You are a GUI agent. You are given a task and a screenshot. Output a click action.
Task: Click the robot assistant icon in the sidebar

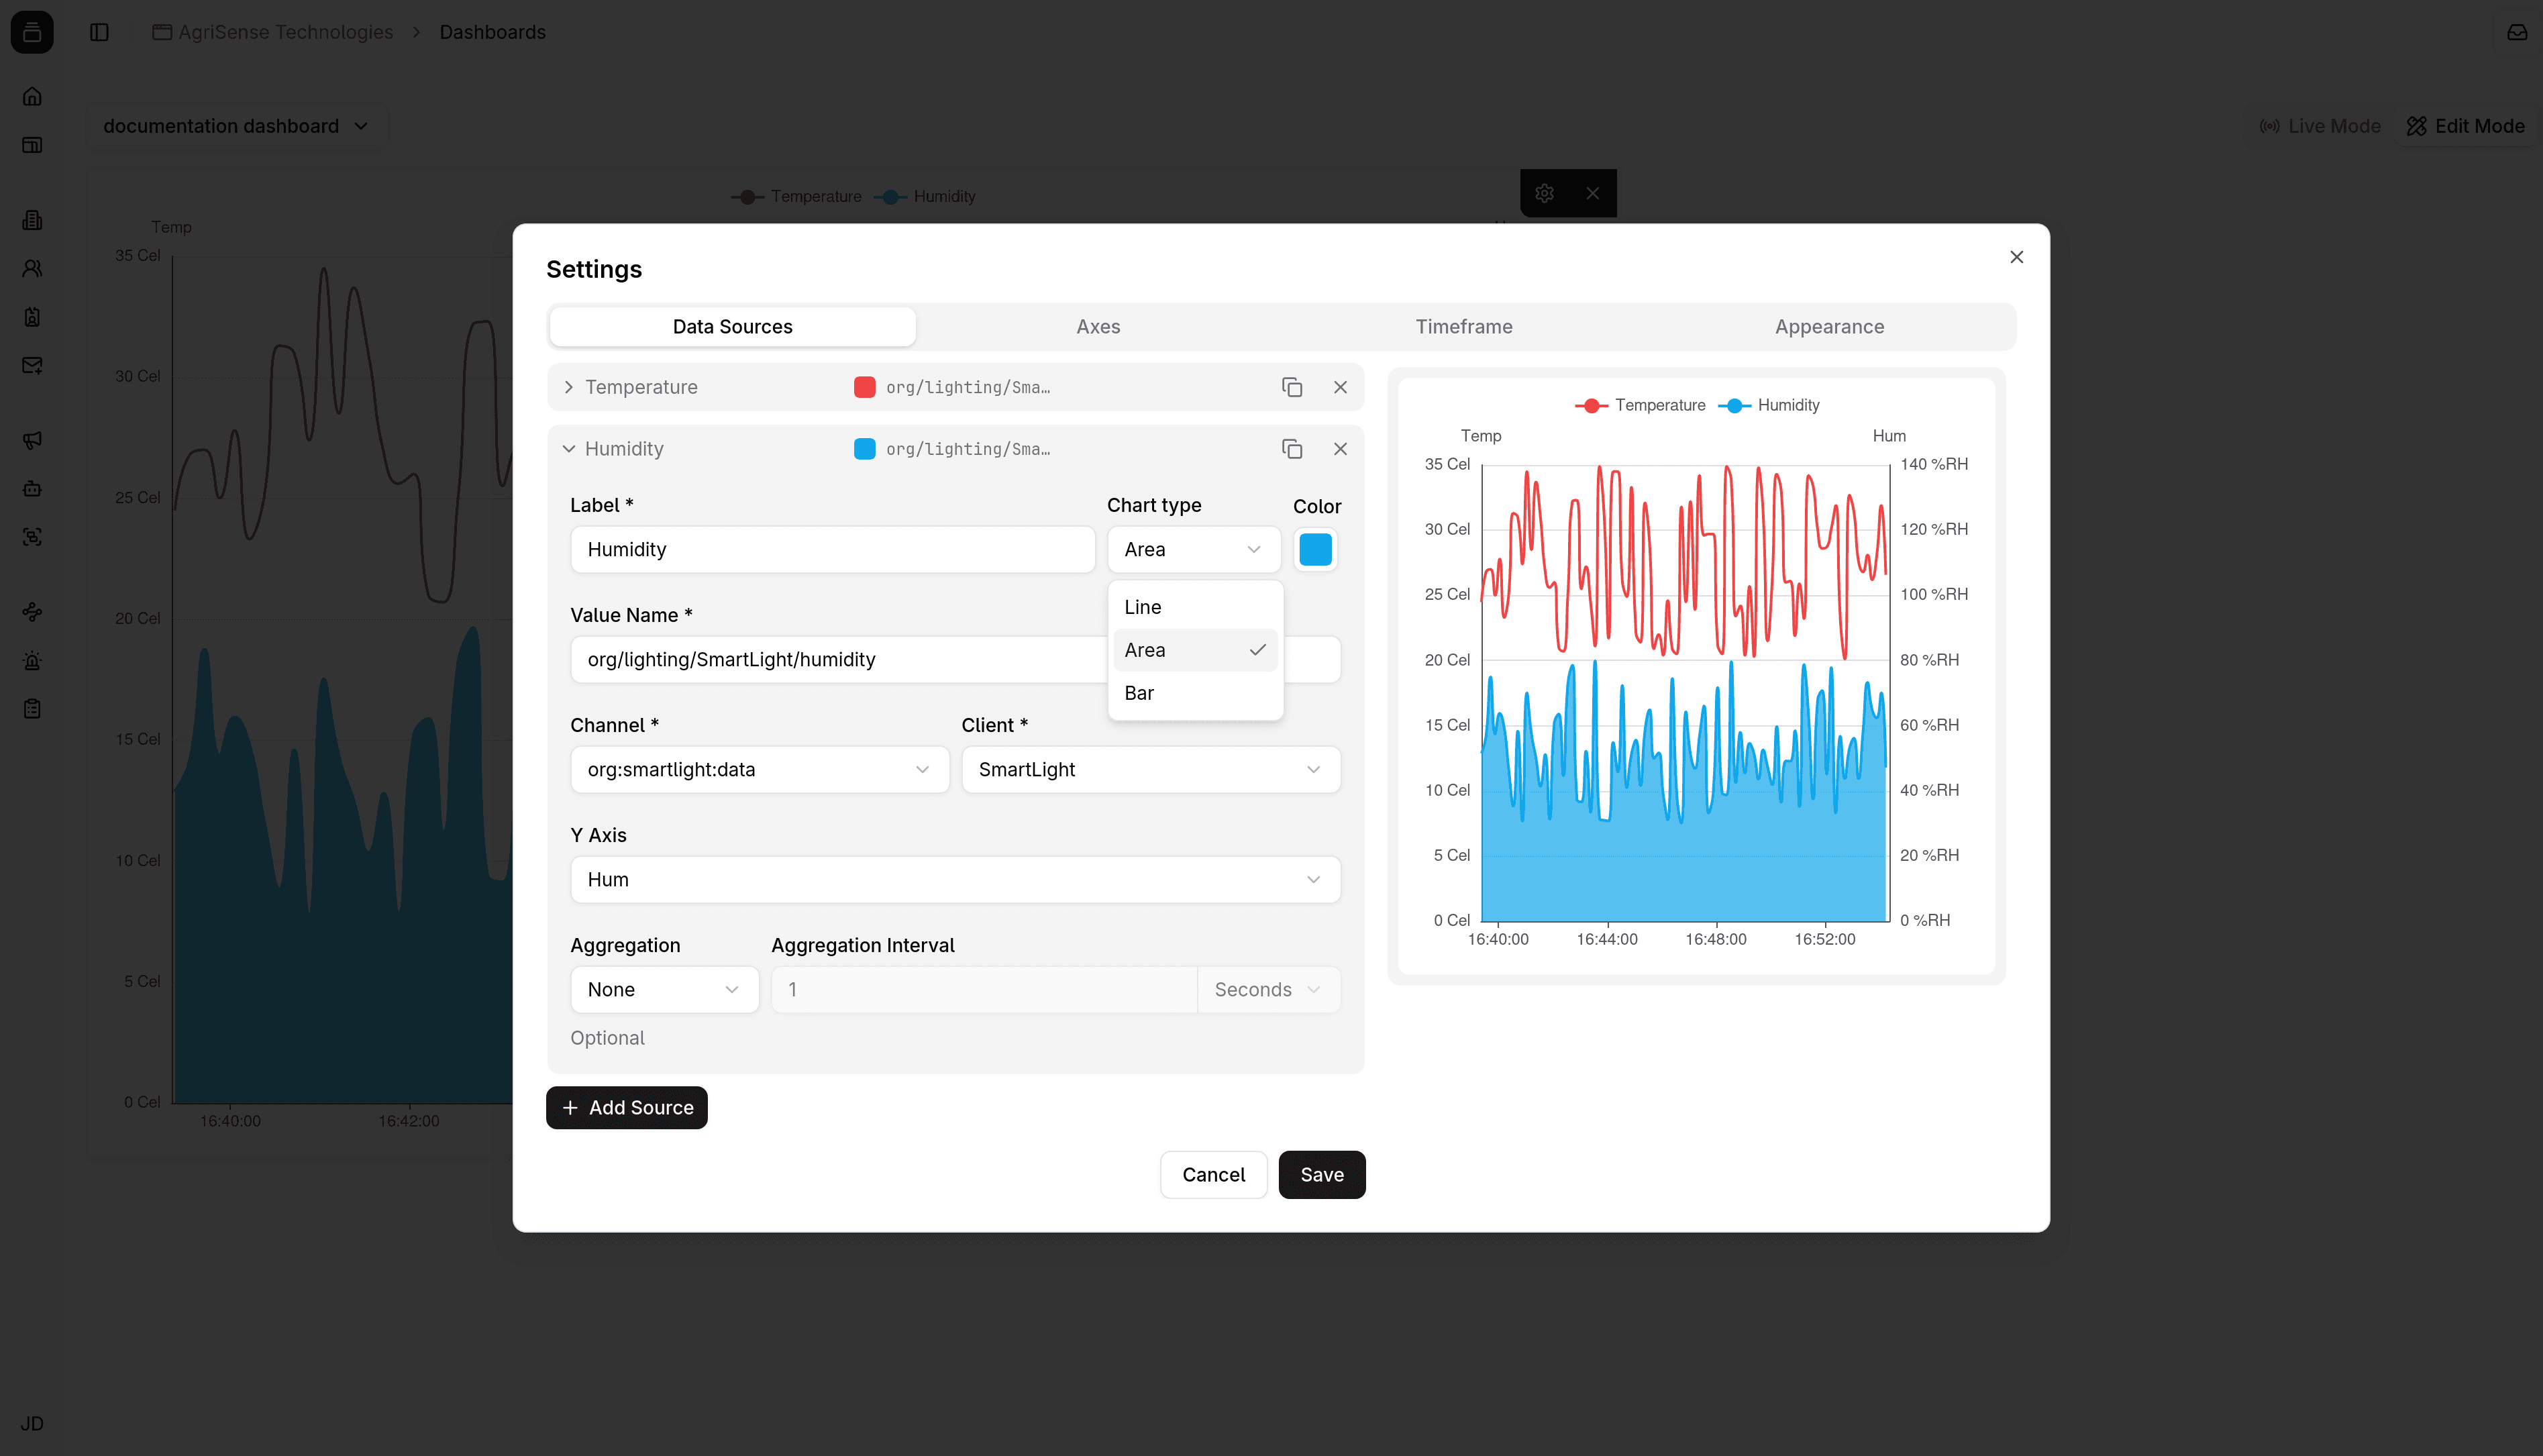[x=31, y=488]
